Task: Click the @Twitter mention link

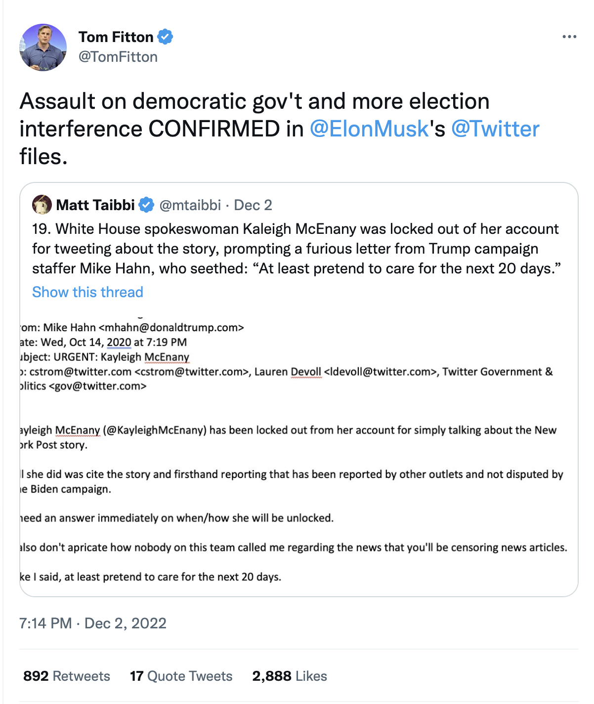Action: click(495, 129)
